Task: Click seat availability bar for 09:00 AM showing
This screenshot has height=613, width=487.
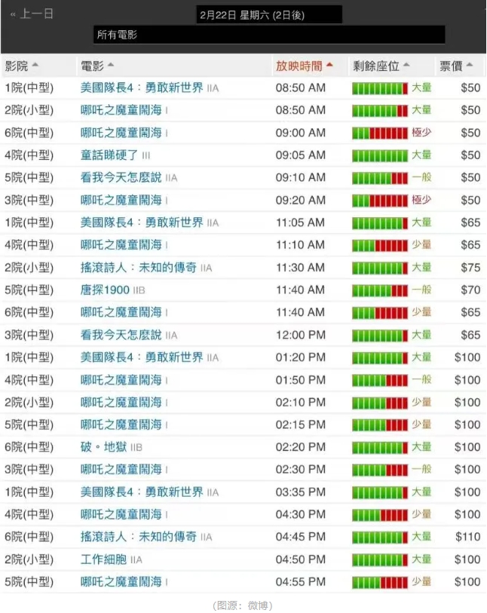Action: tap(380, 133)
